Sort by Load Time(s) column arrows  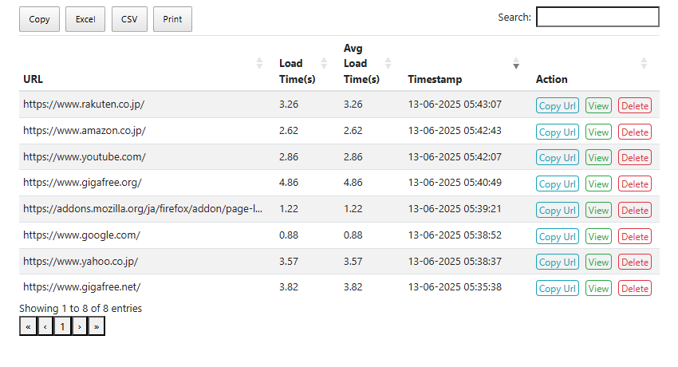coord(324,63)
